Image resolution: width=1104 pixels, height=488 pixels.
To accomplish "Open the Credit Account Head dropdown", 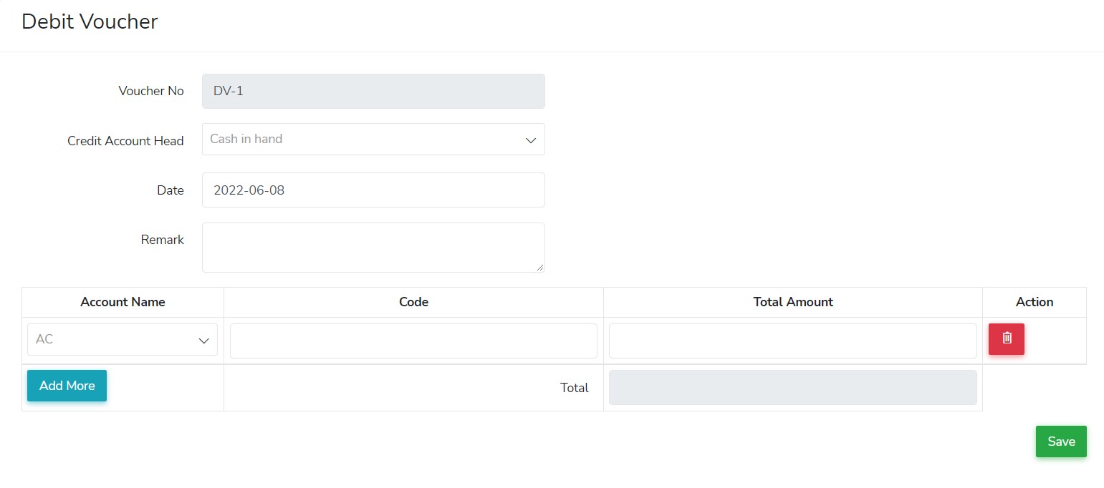I will (373, 140).
